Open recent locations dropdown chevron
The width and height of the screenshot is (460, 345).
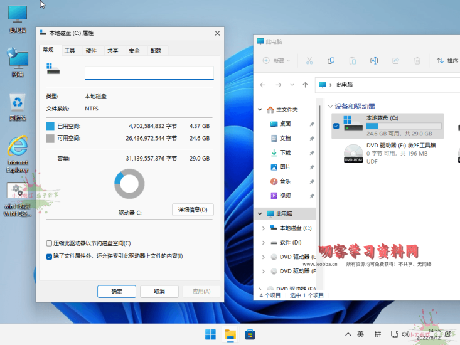point(292,85)
